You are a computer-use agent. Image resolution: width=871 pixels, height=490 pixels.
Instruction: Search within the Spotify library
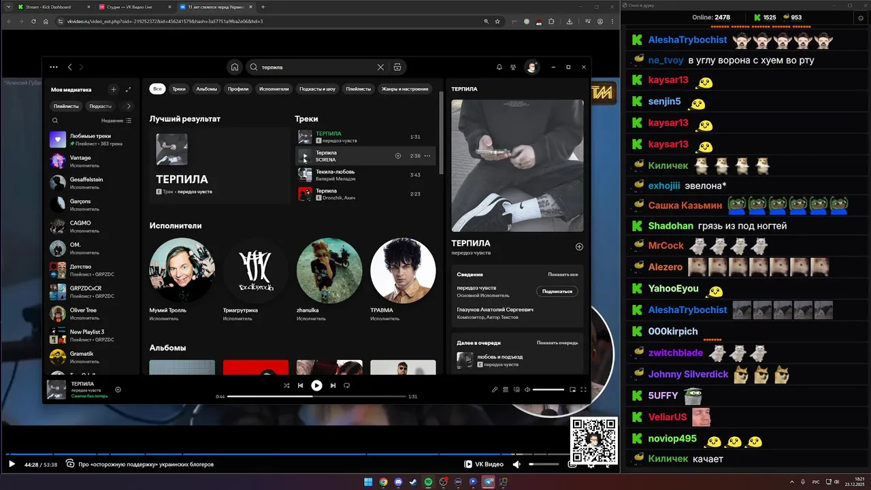55,120
